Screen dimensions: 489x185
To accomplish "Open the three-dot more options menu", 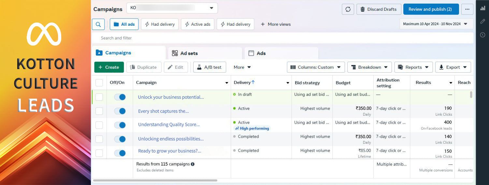I will pyautogui.click(x=467, y=9).
